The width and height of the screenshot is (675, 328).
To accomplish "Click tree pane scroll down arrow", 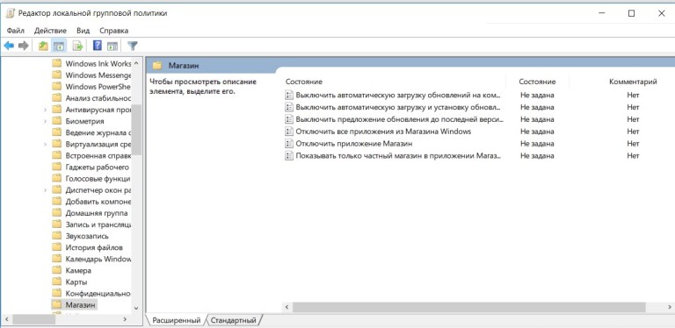I will pyautogui.click(x=136, y=308).
